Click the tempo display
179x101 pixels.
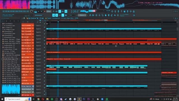pos(49,12)
